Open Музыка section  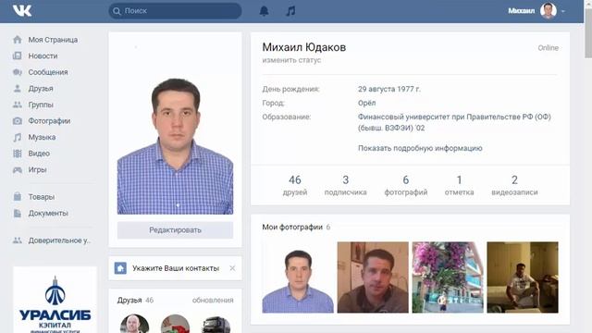[x=42, y=137]
